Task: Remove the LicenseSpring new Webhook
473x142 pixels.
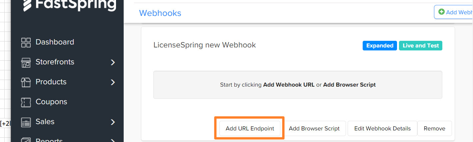Action: (x=434, y=128)
